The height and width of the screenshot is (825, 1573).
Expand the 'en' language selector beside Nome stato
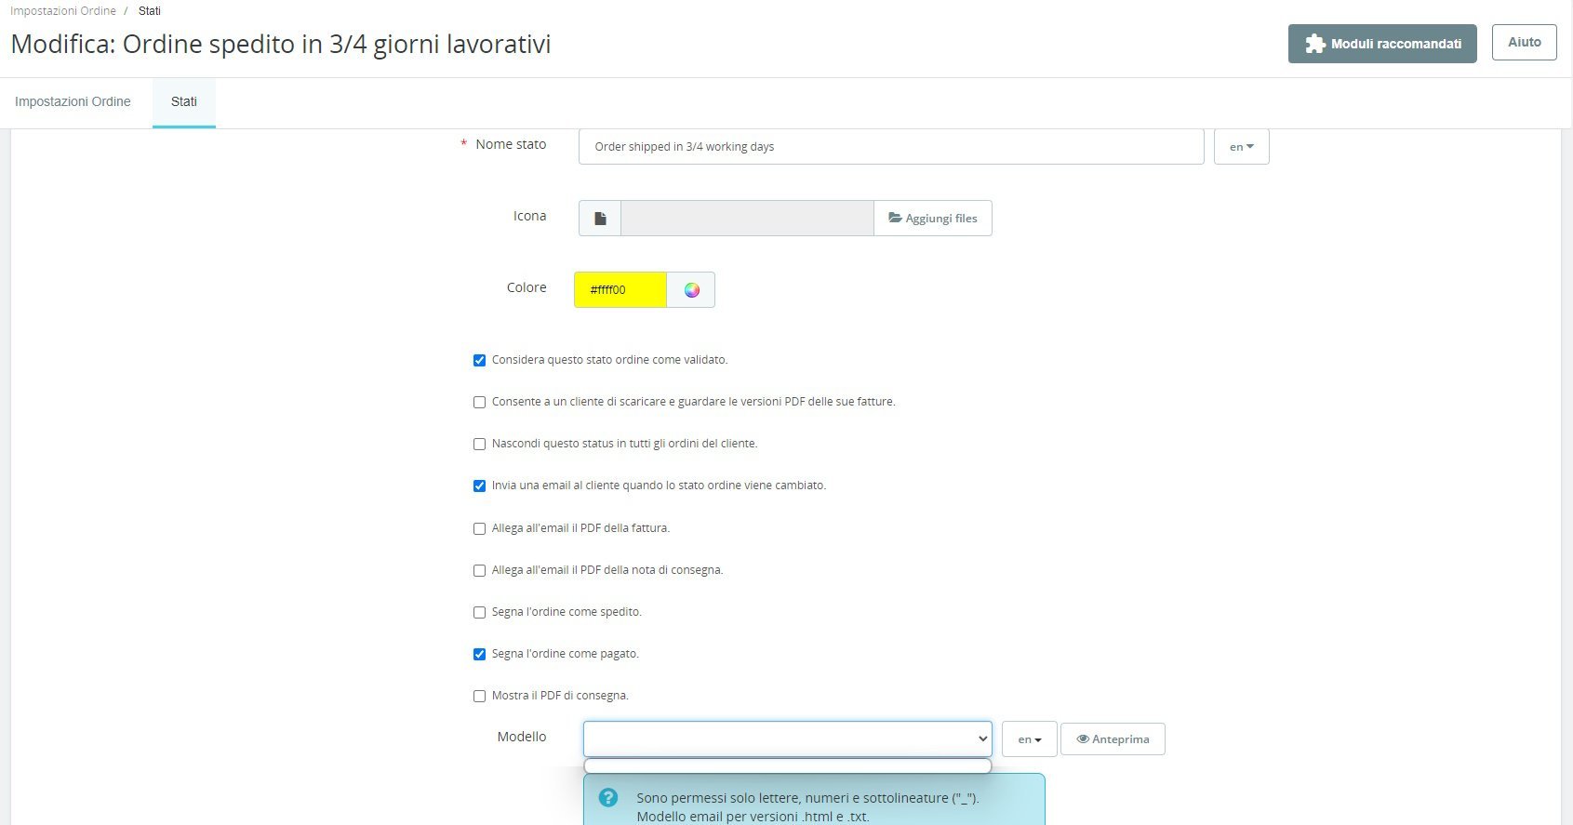tap(1241, 147)
